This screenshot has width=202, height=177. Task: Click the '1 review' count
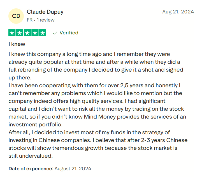point(45,20)
